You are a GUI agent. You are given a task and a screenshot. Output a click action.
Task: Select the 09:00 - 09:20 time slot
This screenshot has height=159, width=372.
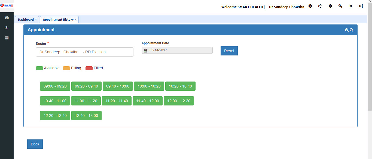(55, 86)
